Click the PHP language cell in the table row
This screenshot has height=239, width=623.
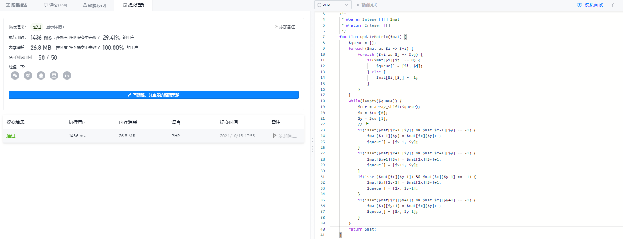(175, 136)
